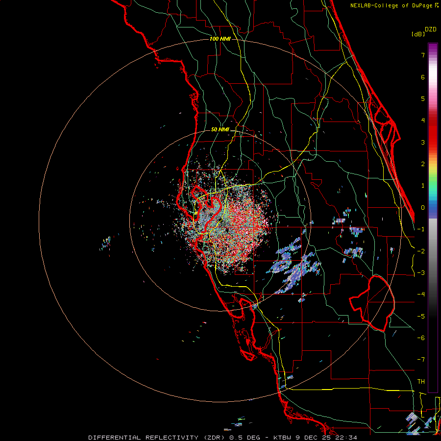Click the DZD label above the color scale
This screenshot has width=441, height=441.
tap(431, 29)
